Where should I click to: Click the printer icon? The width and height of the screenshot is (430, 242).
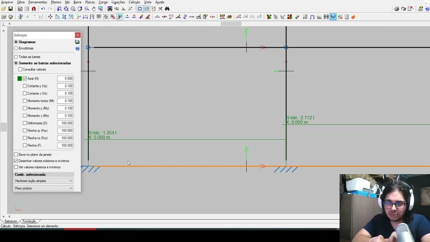(397, 9)
